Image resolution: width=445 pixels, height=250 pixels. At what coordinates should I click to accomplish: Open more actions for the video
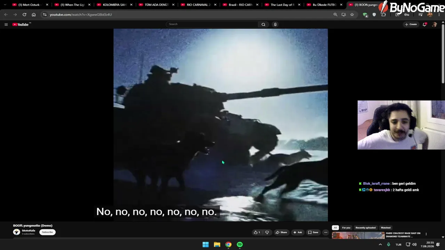[x=325, y=232]
